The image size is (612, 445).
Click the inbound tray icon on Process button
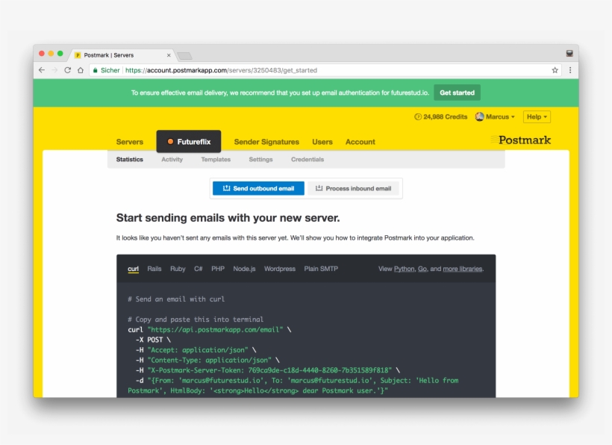tap(318, 188)
